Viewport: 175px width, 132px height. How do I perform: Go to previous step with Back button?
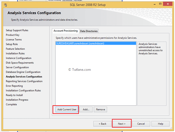[102, 124]
